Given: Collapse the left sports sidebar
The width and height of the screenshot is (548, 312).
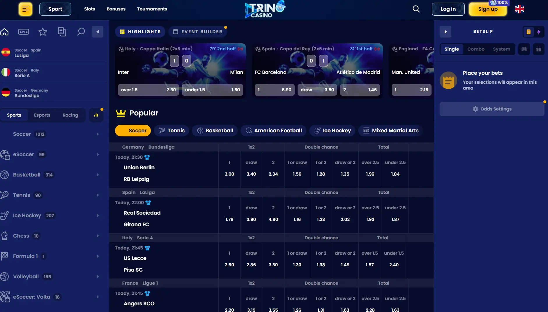Looking at the screenshot, I should [x=98, y=32].
